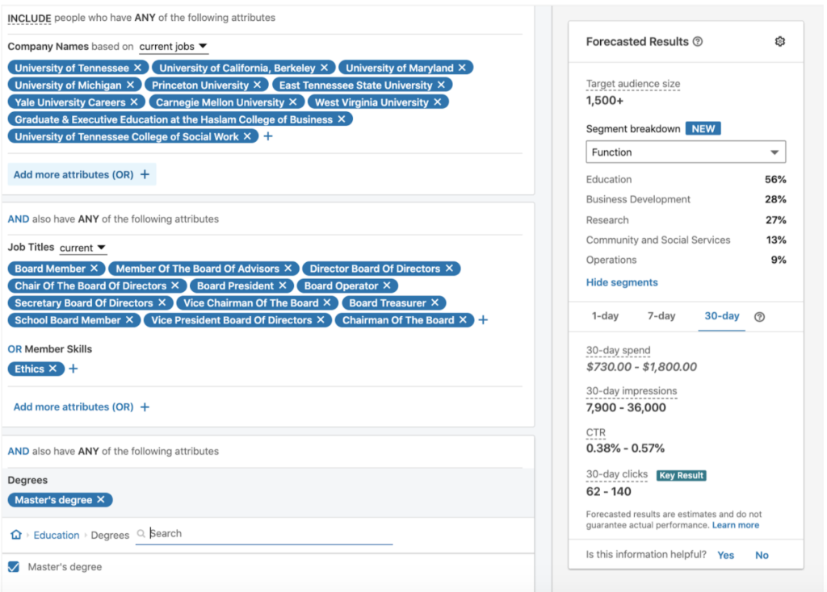827x592 pixels.
Task: Remove Master's degree tag
Action: click(x=101, y=500)
